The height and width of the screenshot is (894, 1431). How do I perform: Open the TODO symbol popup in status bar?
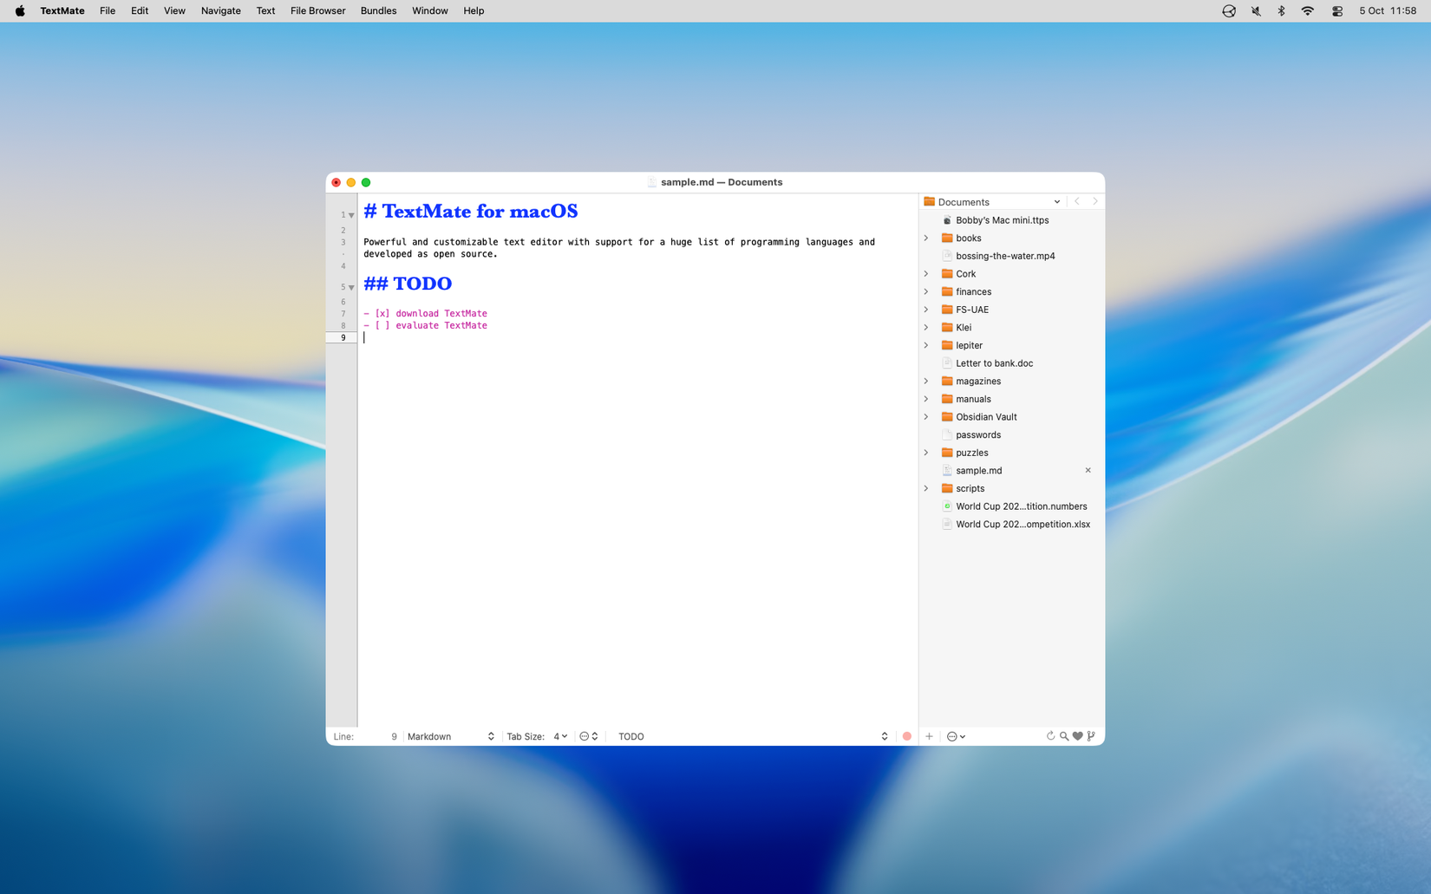coord(752,736)
